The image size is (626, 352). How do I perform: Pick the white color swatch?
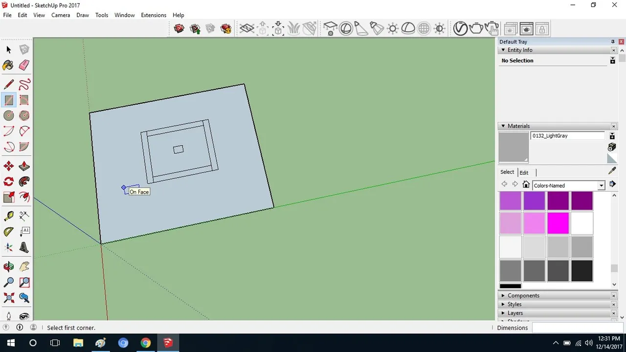point(582,223)
